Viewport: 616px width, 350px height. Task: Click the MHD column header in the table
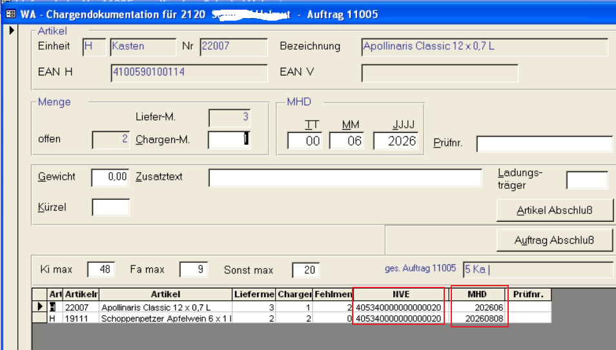(x=478, y=295)
